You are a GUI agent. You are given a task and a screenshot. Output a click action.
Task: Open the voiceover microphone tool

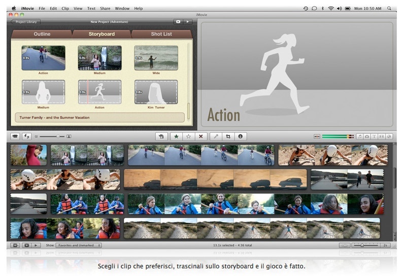click(216, 136)
